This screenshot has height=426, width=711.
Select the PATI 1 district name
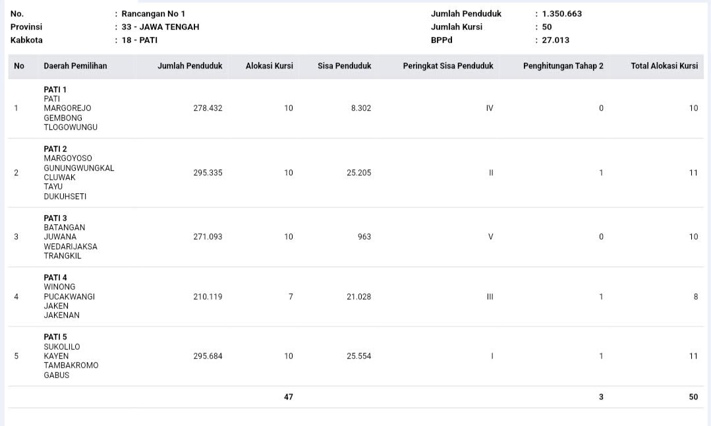(55, 90)
